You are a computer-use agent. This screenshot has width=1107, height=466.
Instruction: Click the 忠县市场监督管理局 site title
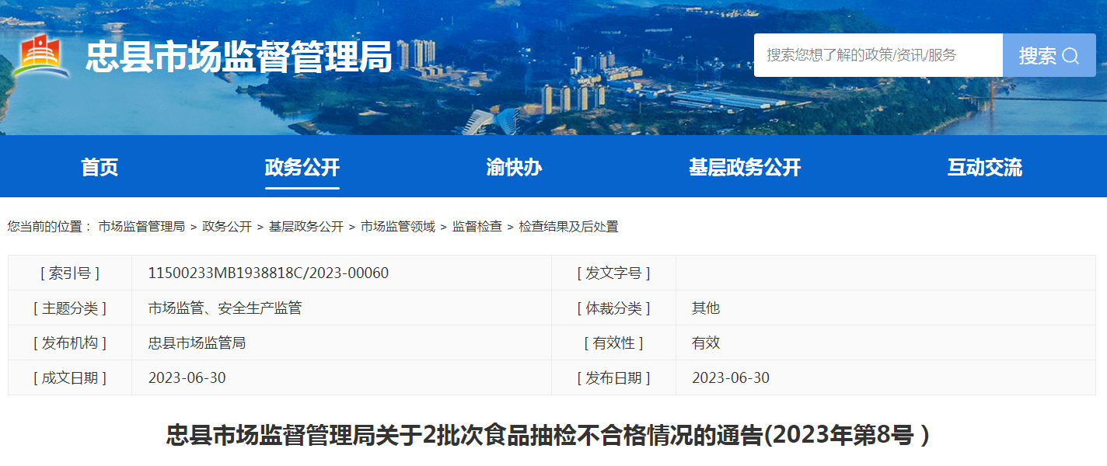(x=239, y=56)
